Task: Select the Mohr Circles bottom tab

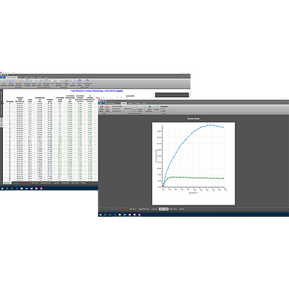Action: point(173,209)
